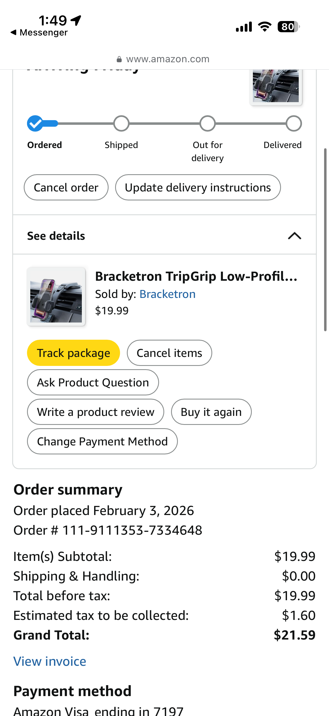Tap Ask Product Question
This screenshot has width=329, height=716.
coord(93,383)
